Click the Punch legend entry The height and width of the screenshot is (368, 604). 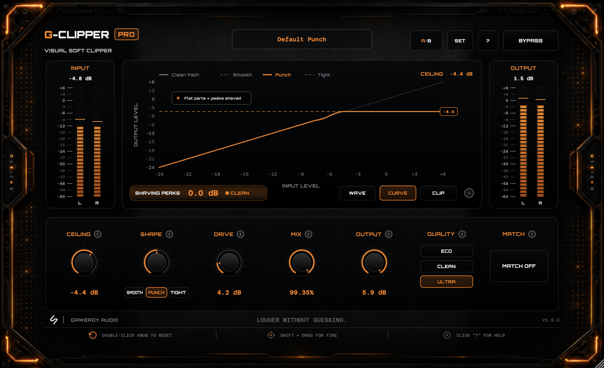(x=277, y=75)
